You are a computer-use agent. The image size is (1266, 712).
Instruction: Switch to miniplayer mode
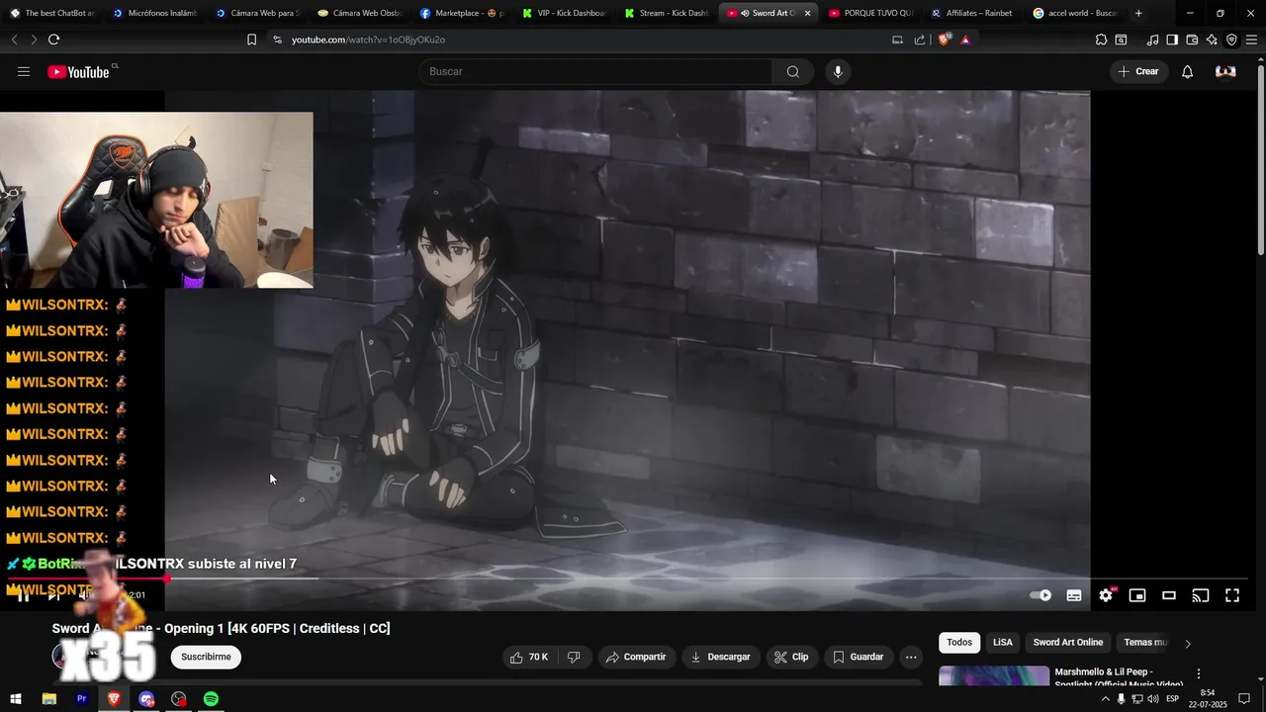pos(1137,595)
